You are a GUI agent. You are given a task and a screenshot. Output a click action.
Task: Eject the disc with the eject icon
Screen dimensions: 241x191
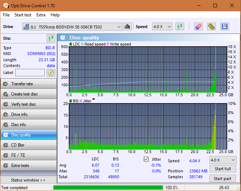click(x=127, y=27)
